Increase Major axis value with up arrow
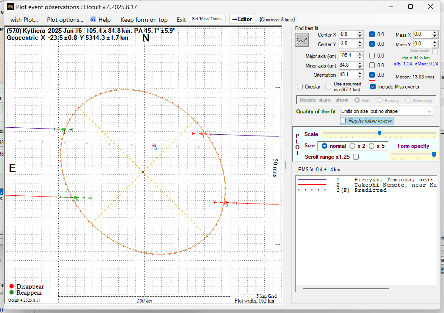Image resolution: width=444 pixels, height=313 pixels. [x=360, y=54]
